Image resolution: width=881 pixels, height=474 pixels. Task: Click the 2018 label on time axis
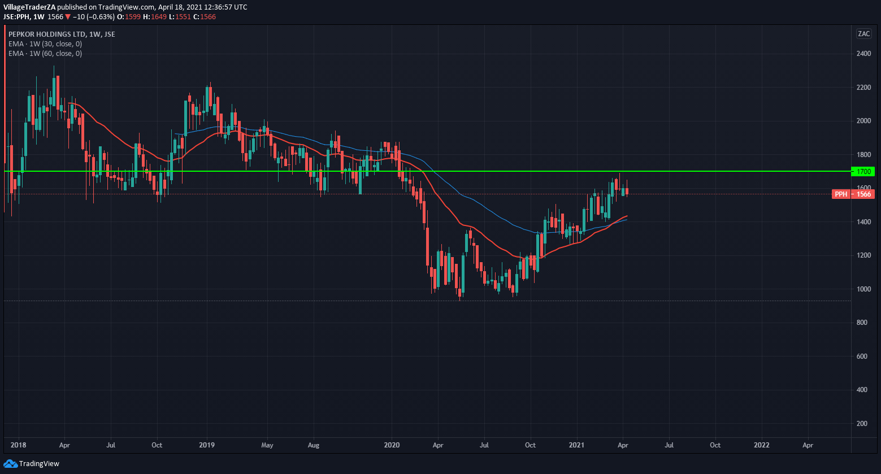[19, 445]
